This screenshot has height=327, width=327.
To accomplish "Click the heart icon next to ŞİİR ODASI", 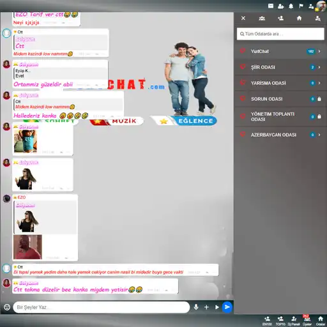I will click(x=243, y=67).
